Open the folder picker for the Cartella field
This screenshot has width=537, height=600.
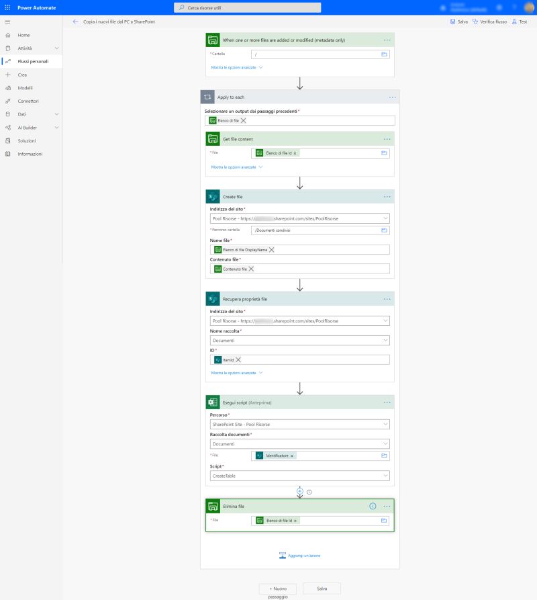[383, 54]
